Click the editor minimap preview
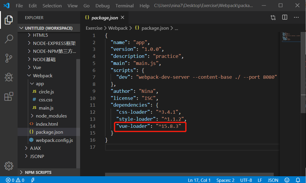The width and height of the screenshot is (306, 183). click(291, 37)
